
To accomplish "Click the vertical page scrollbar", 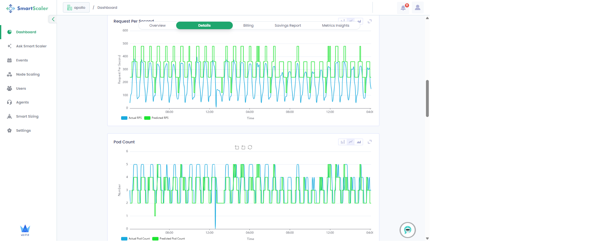I will (427, 98).
